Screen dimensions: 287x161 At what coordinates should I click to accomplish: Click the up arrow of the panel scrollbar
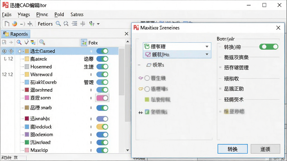128,42
